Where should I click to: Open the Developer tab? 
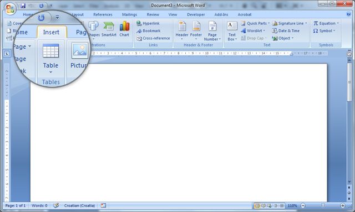pos(196,14)
